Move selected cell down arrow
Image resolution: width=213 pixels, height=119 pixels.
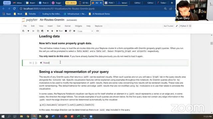tap(52, 31)
